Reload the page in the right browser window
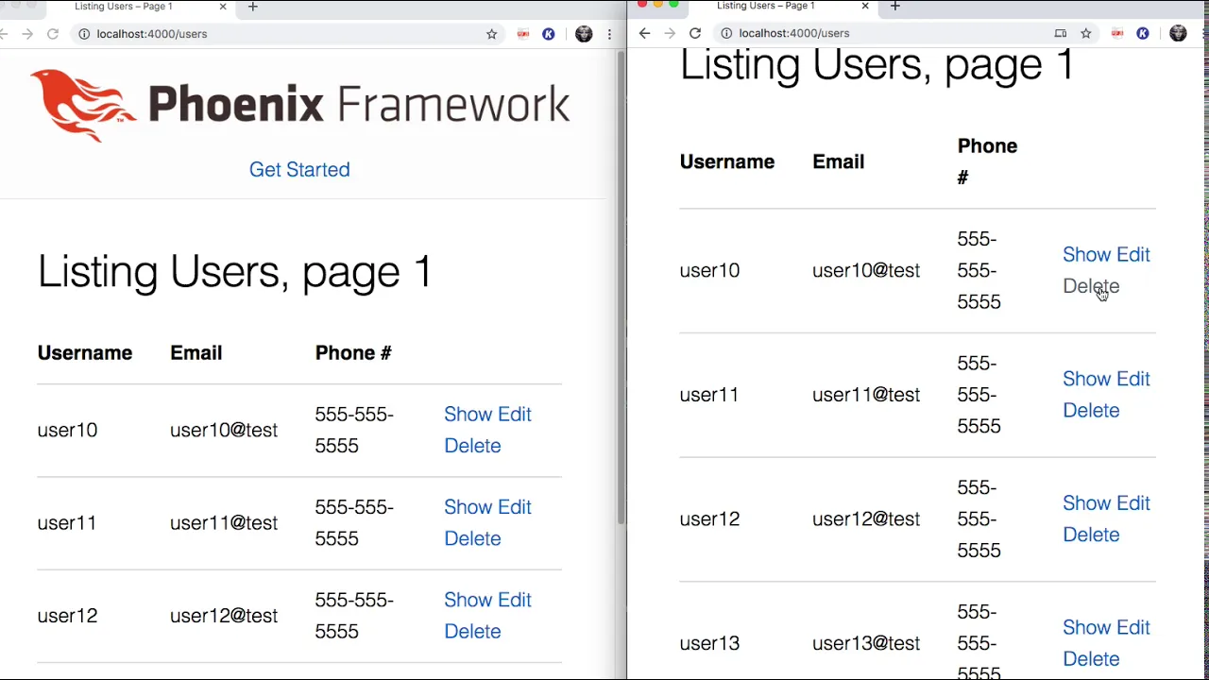 (x=695, y=33)
